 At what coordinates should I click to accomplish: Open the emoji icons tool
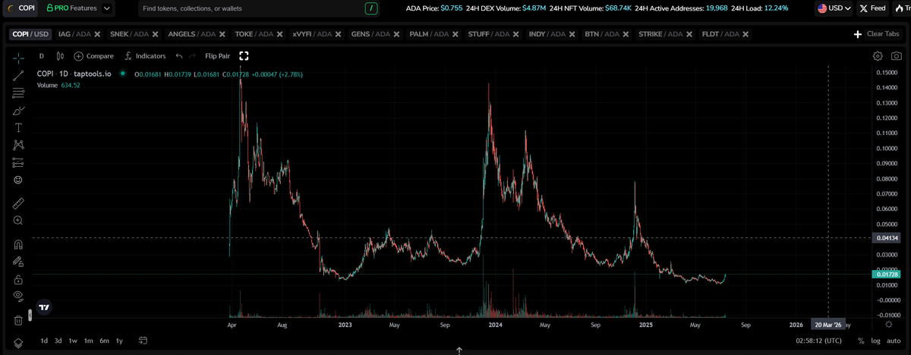(x=18, y=180)
